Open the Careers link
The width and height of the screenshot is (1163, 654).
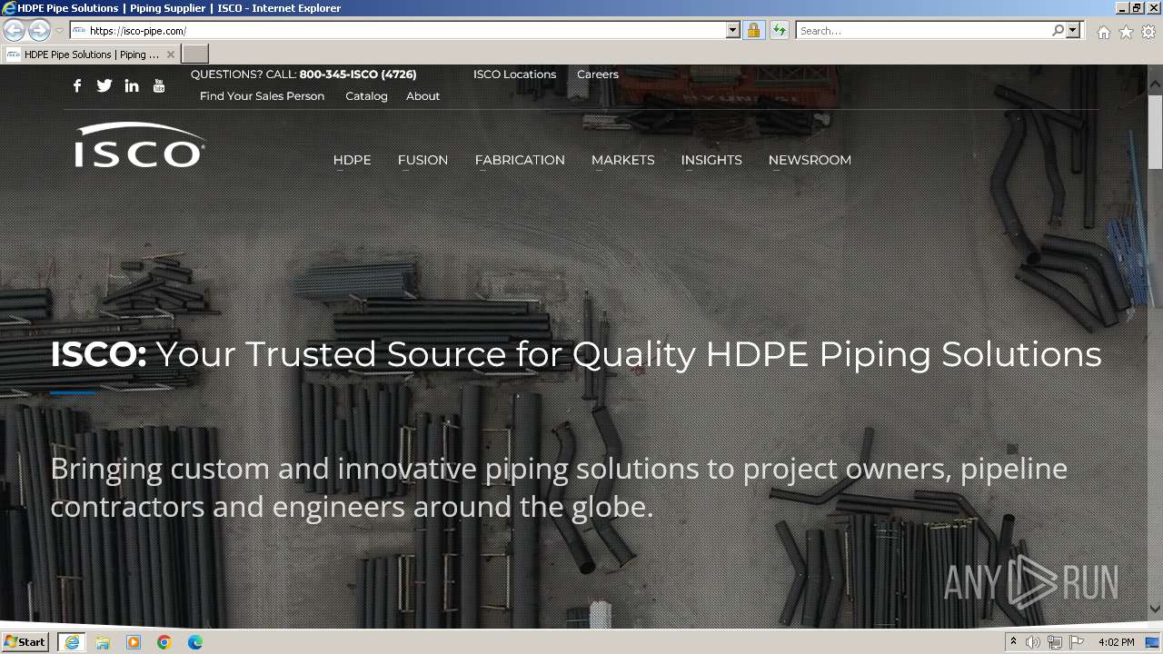[598, 74]
